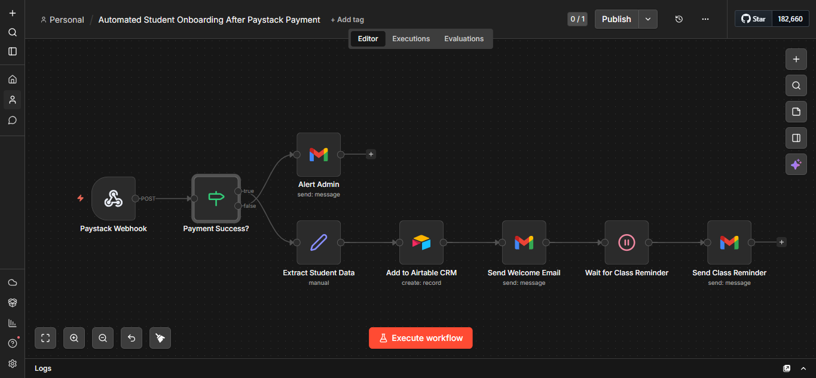Click the plus icon in the left sidebar
Image resolution: width=816 pixels, height=378 pixels.
coord(13,13)
